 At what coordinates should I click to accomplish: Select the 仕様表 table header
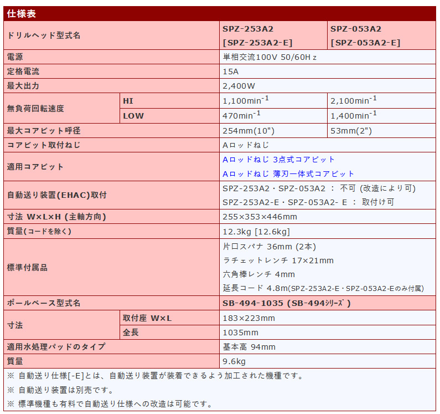[x=22, y=14]
